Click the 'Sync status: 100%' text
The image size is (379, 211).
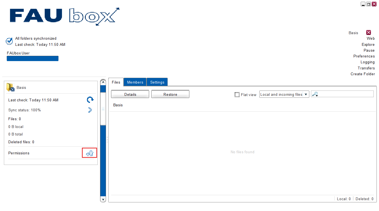pos(24,110)
